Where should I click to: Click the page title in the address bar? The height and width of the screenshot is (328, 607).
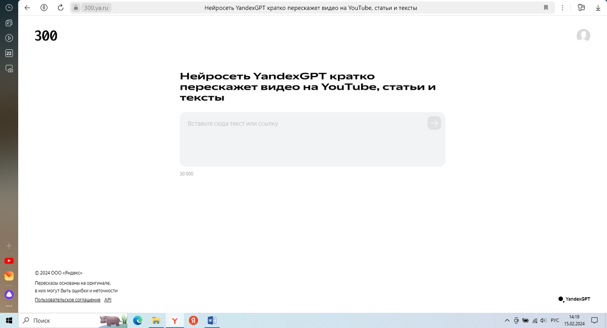[311, 8]
